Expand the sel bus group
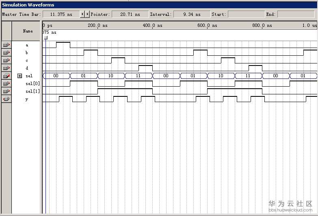This screenshot has height=216, width=318. pyautogui.click(x=19, y=76)
